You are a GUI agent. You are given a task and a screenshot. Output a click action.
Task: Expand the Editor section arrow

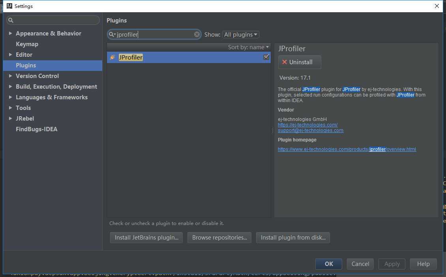click(x=10, y=54)
